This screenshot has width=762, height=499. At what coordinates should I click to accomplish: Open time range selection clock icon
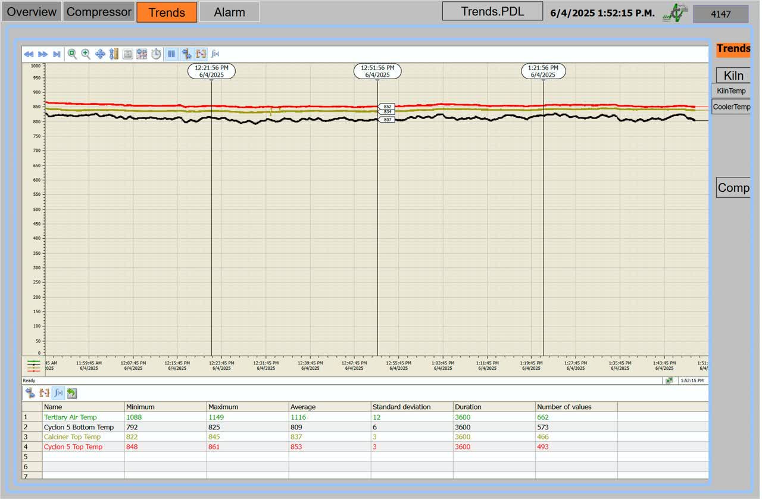click(x=156, y=54)
